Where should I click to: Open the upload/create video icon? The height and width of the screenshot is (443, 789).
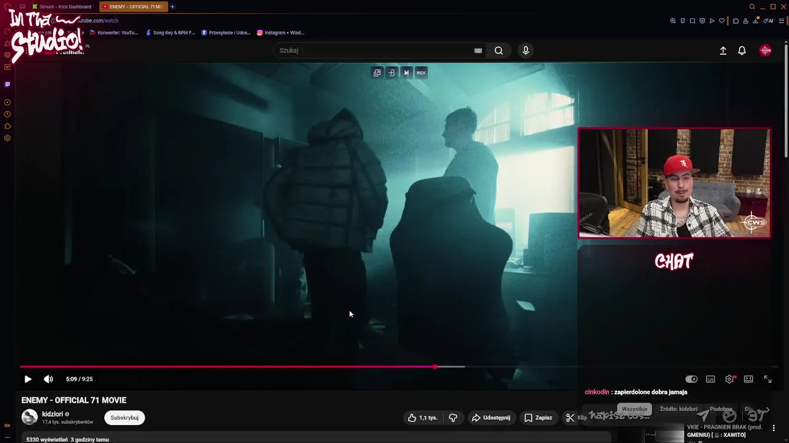tap(723, 50)
